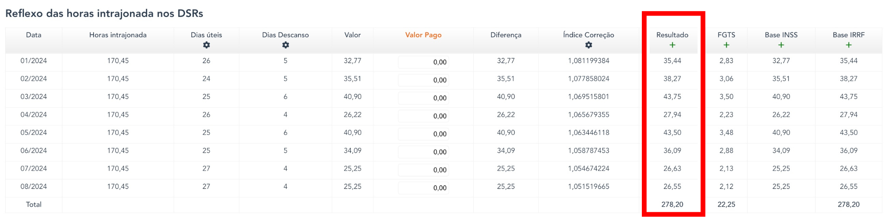Click the plus icon under Resultado
The image size is (887, 217).
click(672, 45)
